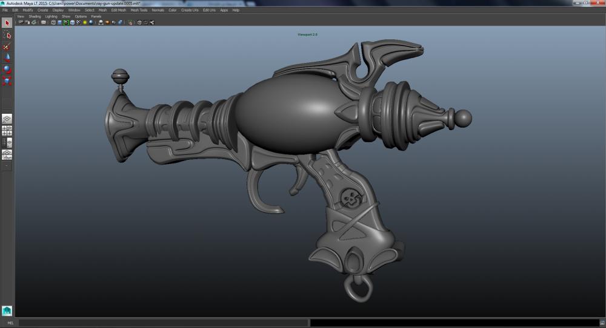Image resolution: width=606 pixels, height=328 pixels.
Task: Click the X-ray joints icon
Action: click(152, 22)
